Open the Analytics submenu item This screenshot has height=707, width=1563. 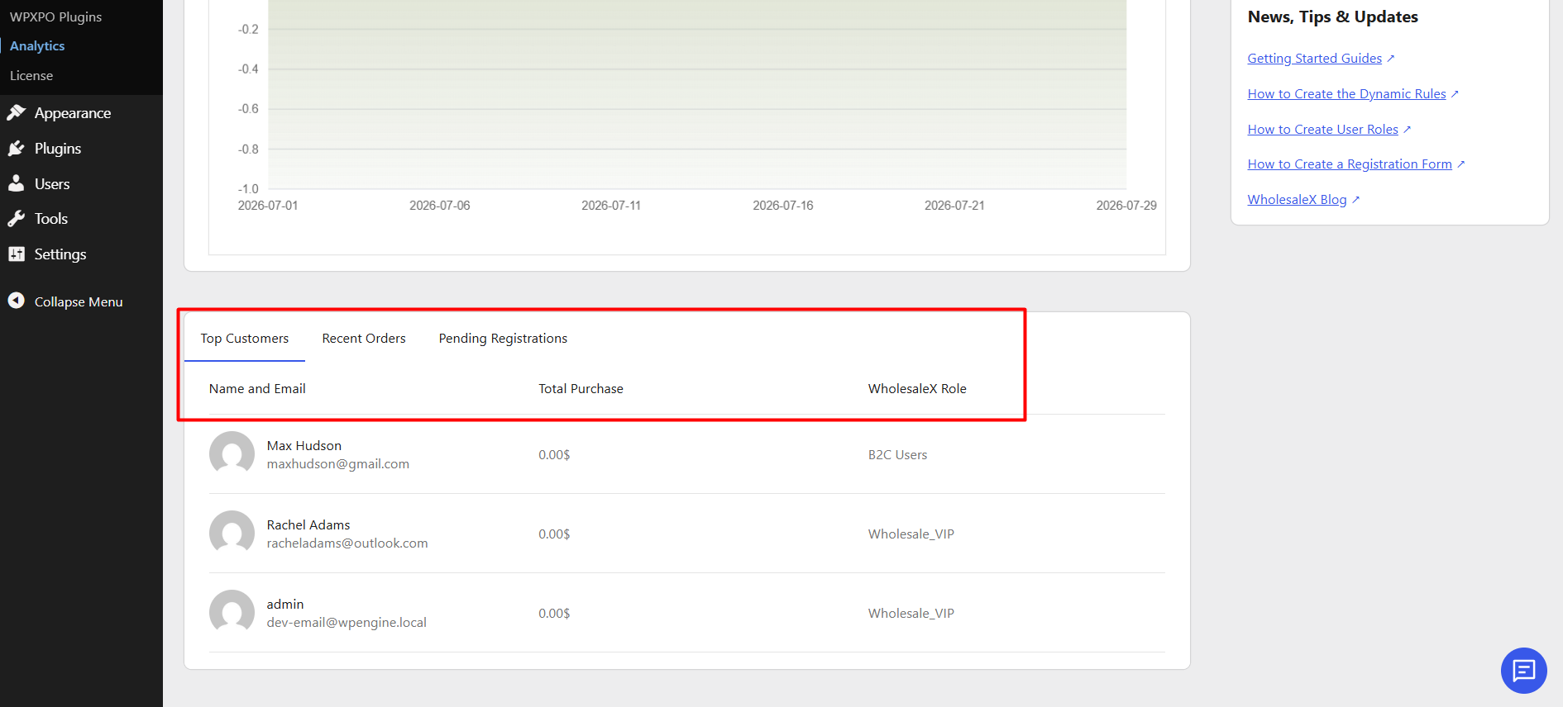37,45
